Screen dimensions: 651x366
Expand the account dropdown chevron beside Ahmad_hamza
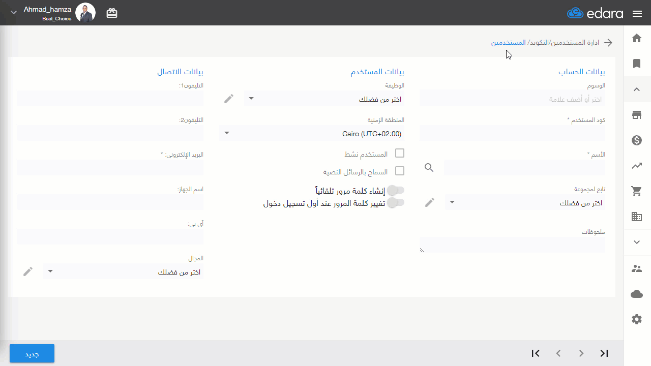(14, 12)
